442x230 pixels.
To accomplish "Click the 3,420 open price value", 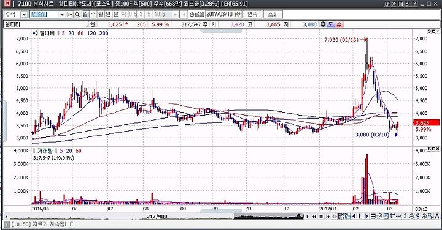I will click(237, 24).
